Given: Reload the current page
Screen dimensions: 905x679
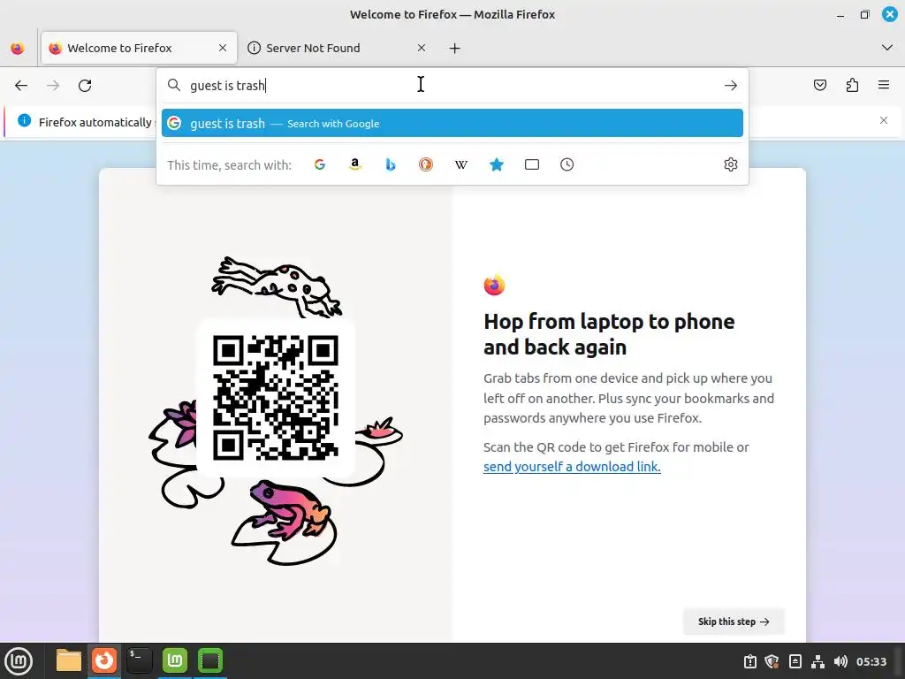Looking at the screenshot, I should (85, 86).
